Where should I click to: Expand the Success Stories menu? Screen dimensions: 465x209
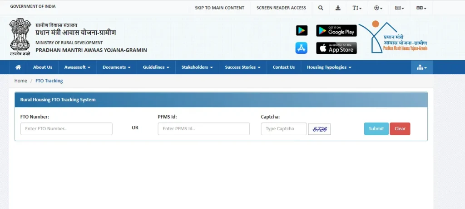(x=242, y=67)
